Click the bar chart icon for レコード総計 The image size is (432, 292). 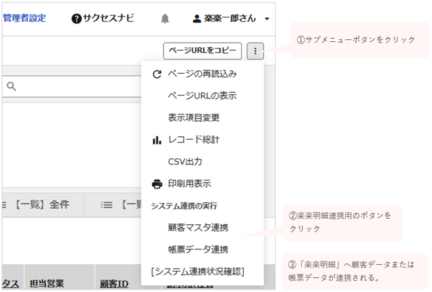[157, 140]
